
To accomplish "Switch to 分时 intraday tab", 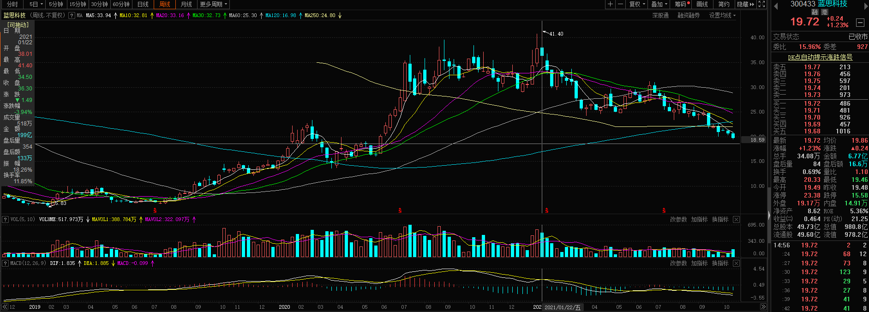I will click(12, 4).
